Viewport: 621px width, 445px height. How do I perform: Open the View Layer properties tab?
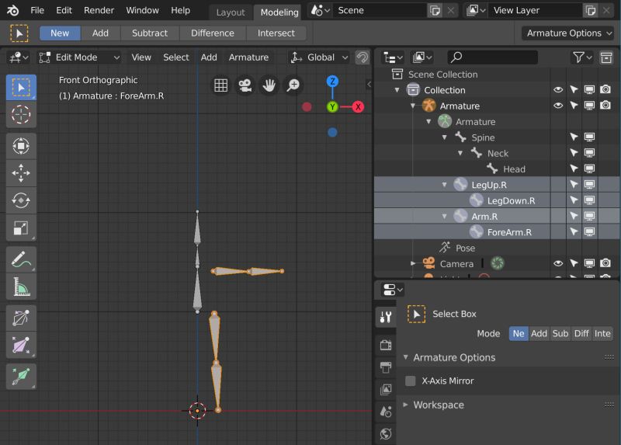coord(385,390)
